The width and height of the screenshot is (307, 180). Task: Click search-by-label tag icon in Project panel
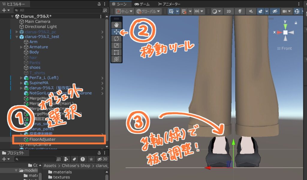[x=74, y=159]
